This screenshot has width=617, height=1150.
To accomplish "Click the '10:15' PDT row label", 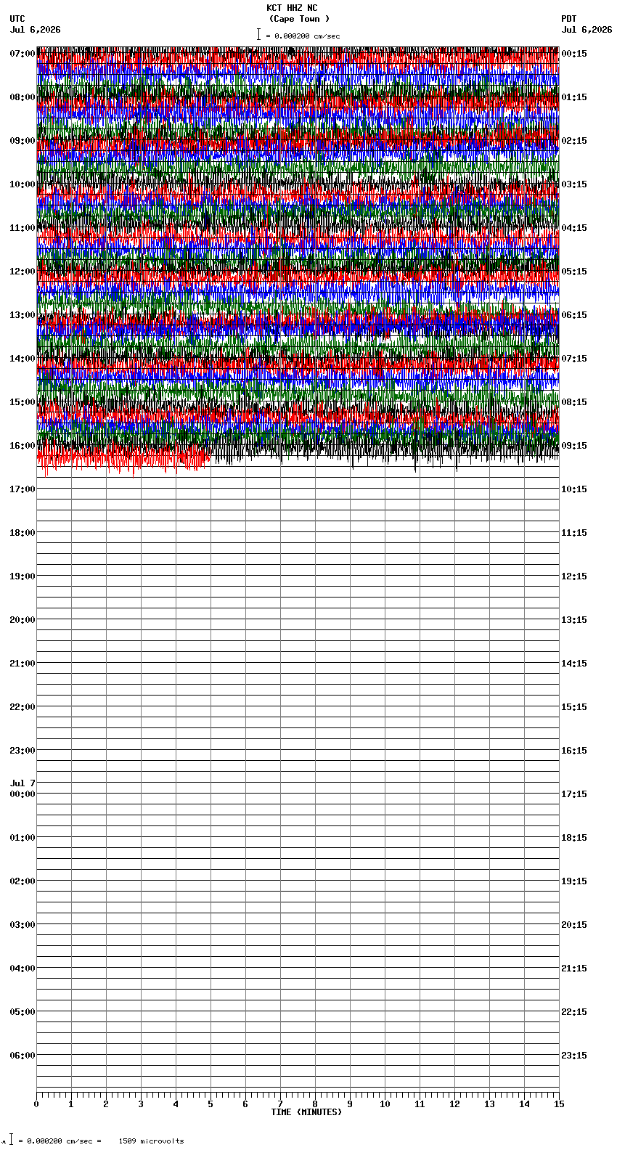I will click(x=574, y=489).
